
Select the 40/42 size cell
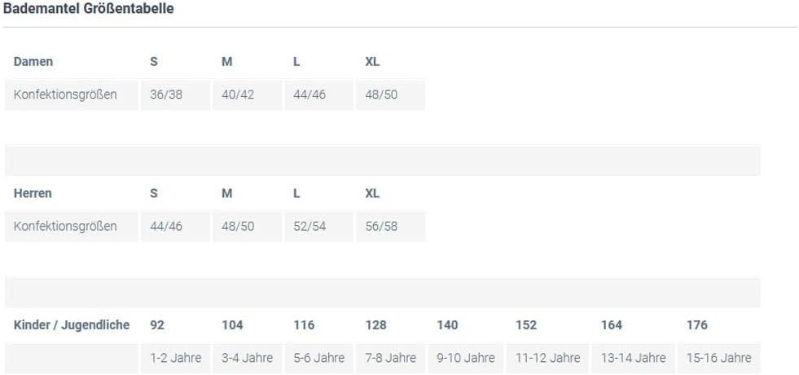coord(238,95)
